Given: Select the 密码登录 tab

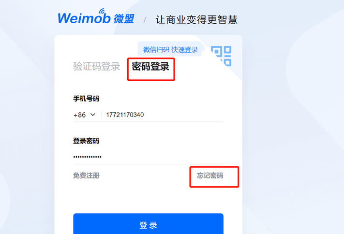Looking at the screenshot, I should (150, 66).
